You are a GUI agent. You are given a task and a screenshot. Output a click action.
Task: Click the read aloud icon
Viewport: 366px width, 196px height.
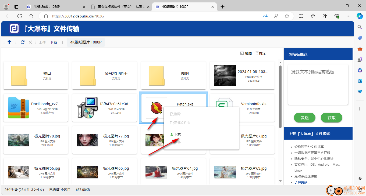[x=276, y=16]
